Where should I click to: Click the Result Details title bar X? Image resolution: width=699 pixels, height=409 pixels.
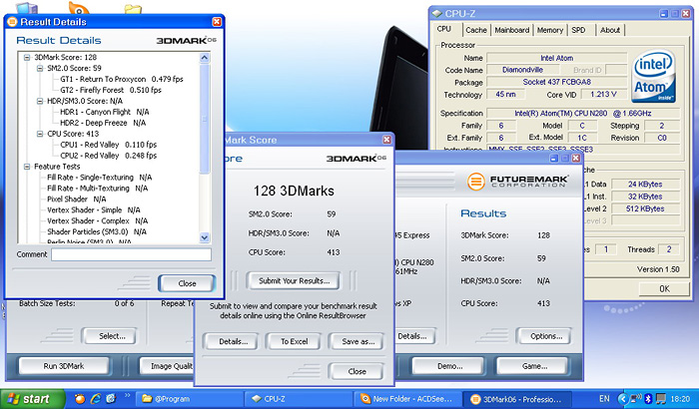click(x=217, y=21)
